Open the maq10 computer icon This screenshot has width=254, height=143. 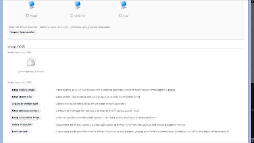pos(31,5)
